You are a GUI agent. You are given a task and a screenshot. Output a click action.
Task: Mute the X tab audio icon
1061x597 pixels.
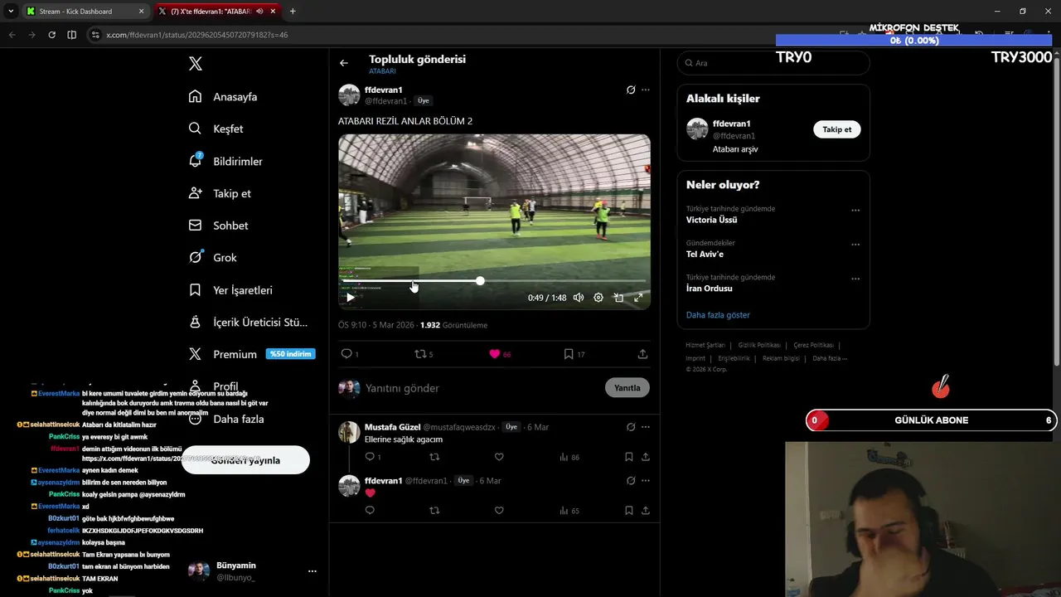pyautogui.click(x=260, y=12)
